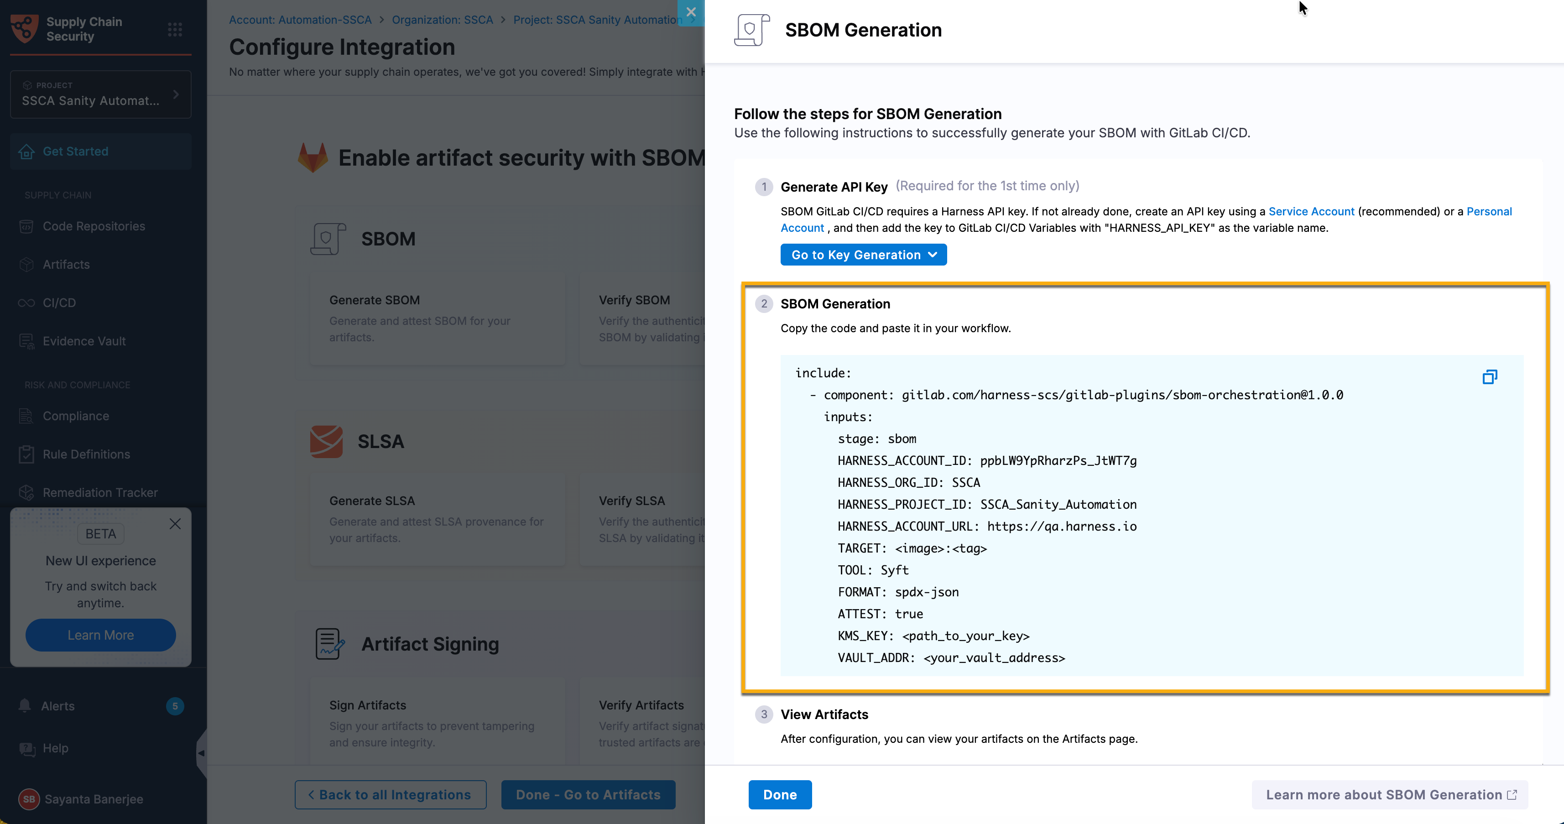Screen dimensions: 1564x824
Task: Open the module switcher grid icon
Action: coord(175,29)
